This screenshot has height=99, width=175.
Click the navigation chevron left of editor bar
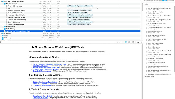[x=1, y=42]
